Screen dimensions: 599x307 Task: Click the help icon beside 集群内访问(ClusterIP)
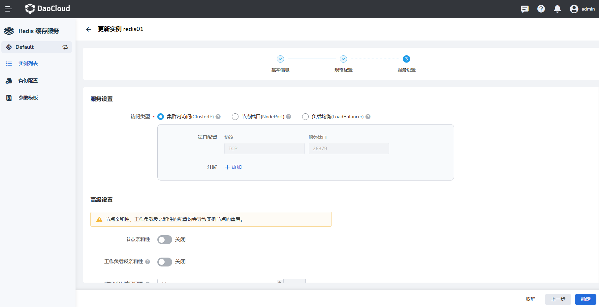(x=218, y=117)
